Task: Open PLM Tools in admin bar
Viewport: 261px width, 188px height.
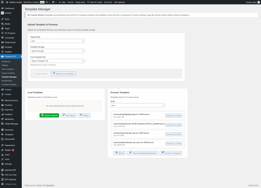Action: (x=108, y=2)
